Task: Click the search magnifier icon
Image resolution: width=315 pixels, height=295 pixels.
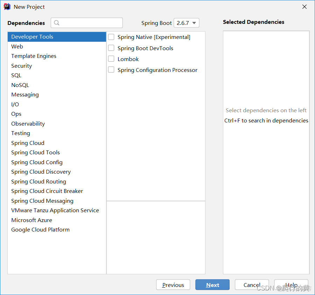Action: (x=57, y=23)
